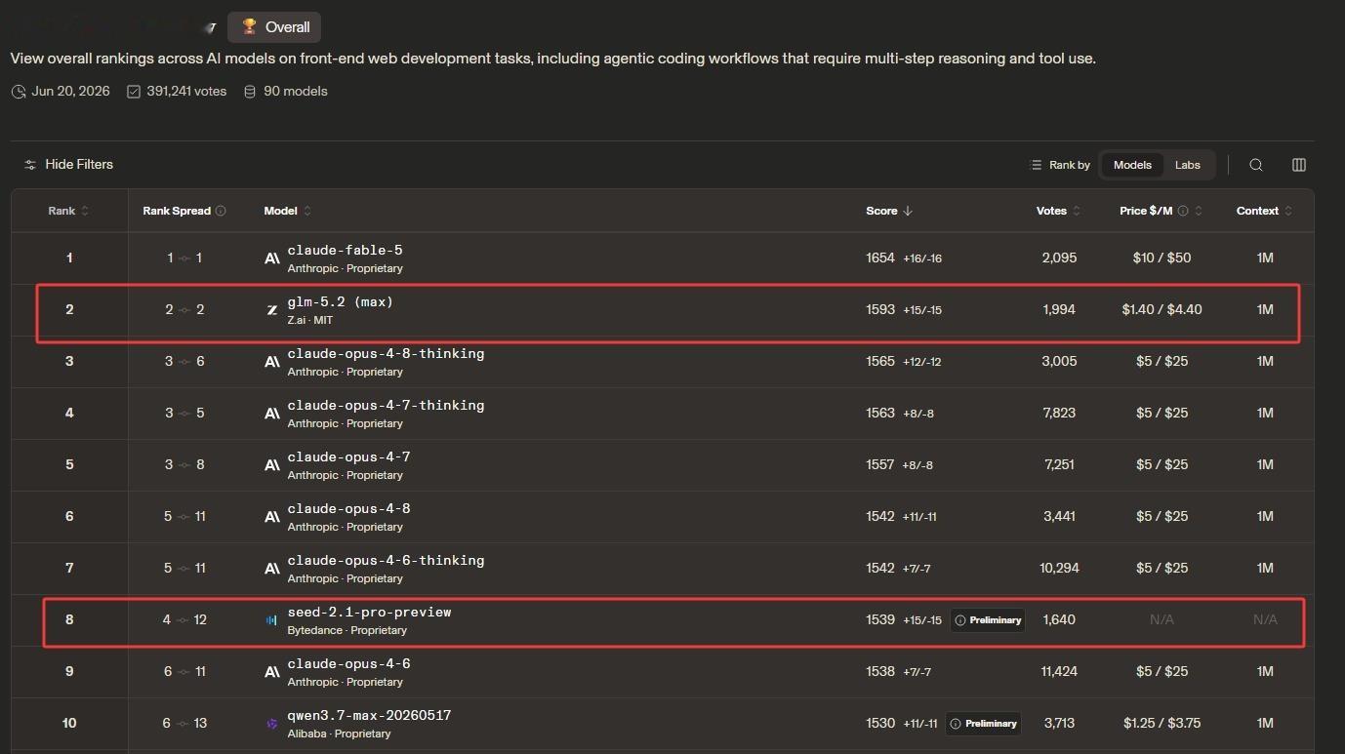Open the claude-opus-4-7 model link

348,457
